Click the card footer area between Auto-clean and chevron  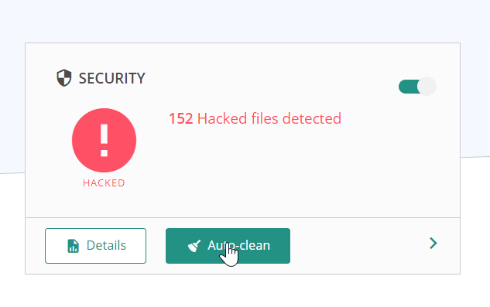tap(359, 246)
